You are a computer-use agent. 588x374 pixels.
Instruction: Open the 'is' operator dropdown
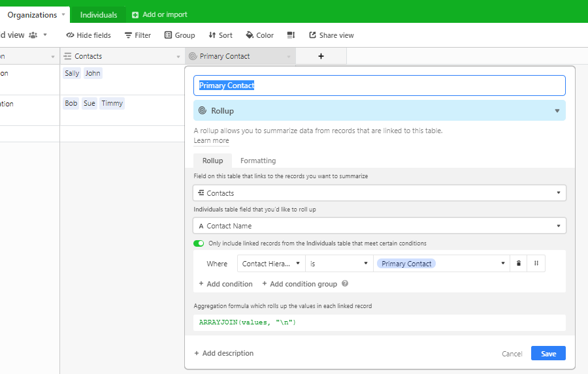[x=339, y=264]
